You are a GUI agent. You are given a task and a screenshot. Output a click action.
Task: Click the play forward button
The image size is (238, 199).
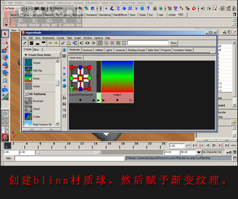pyautogui.click(x=214, y=145)
